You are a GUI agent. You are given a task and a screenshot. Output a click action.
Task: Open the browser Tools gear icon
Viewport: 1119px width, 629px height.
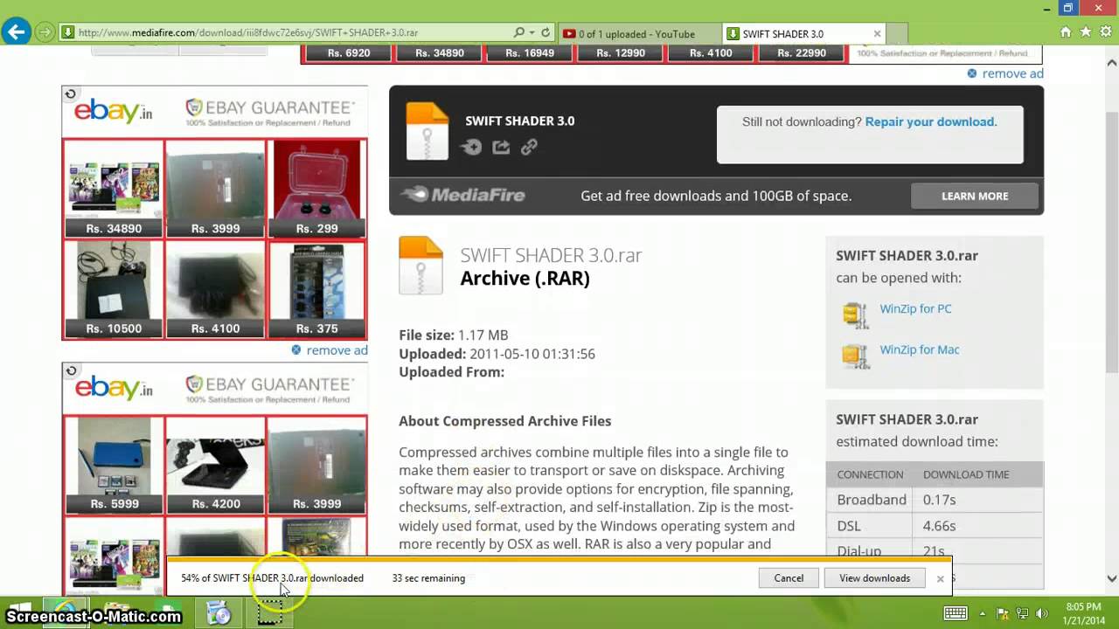click(x=1105, y=32)
